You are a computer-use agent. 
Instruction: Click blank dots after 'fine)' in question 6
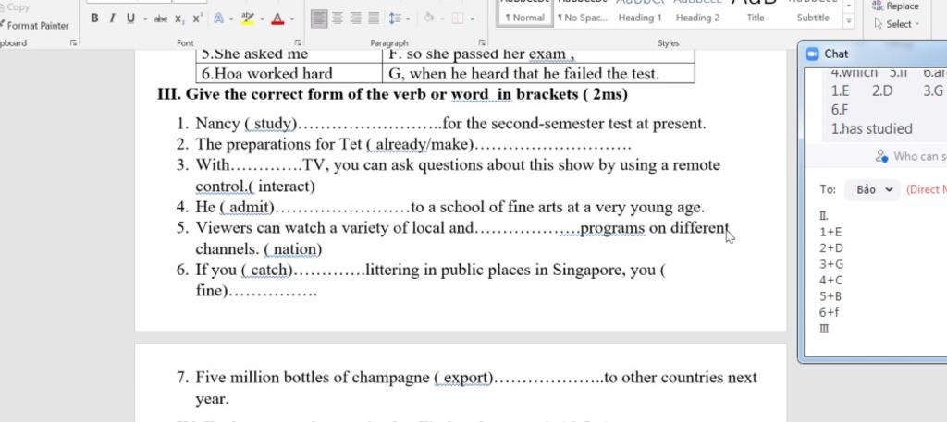point(275,292)
